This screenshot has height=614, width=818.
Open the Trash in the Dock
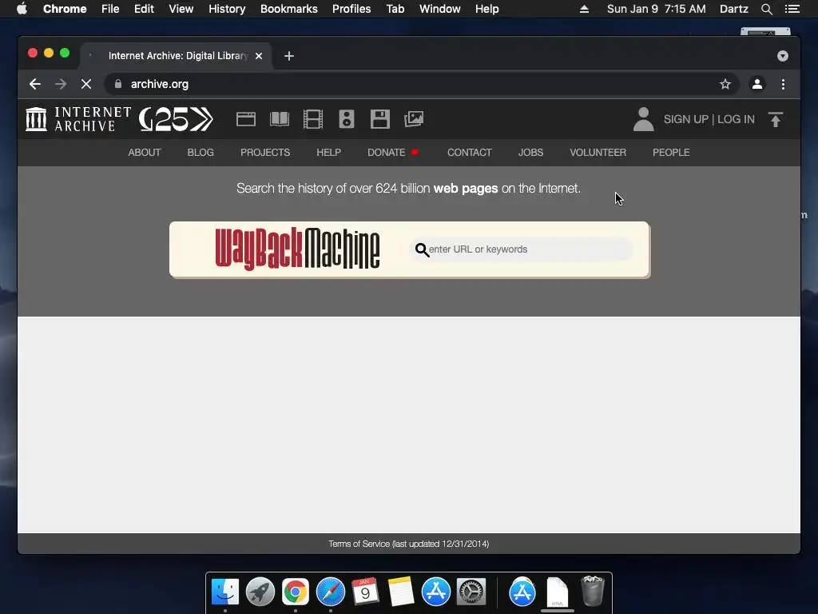593,591
